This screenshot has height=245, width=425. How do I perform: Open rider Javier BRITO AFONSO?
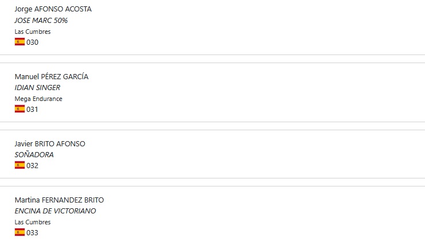[x=50, y=143]
